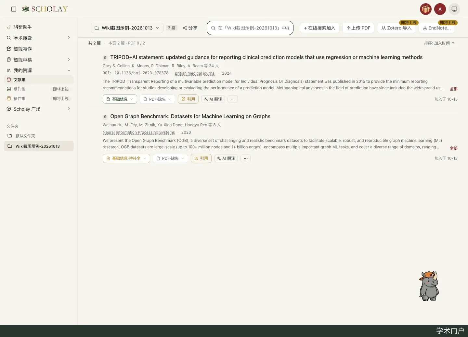Collapse 我的资源 section chevron
This screenshot has height=337, width=468.
point(69,70)
